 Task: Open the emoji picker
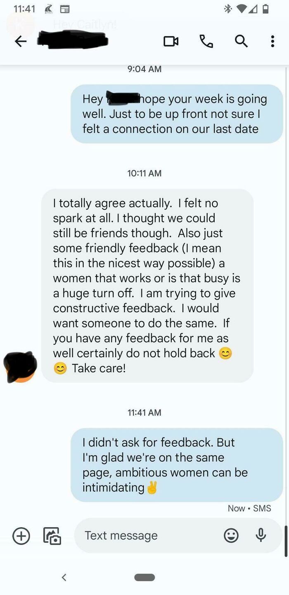click(231, 536)
